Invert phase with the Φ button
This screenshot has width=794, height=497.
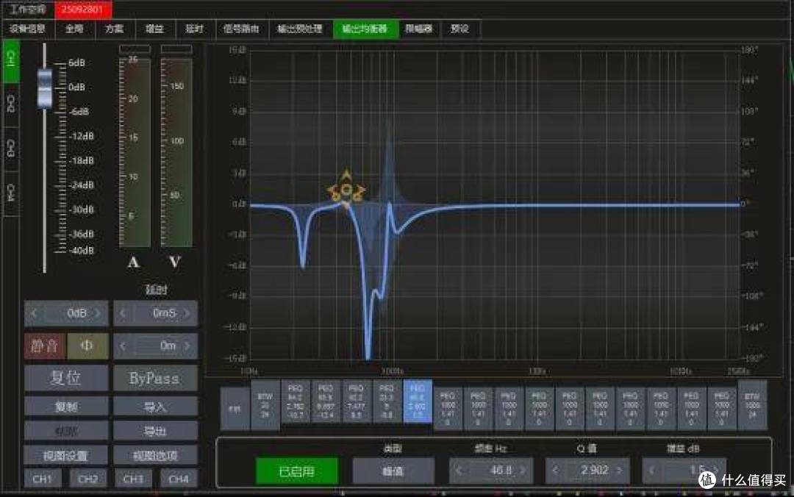click(87, 346)
